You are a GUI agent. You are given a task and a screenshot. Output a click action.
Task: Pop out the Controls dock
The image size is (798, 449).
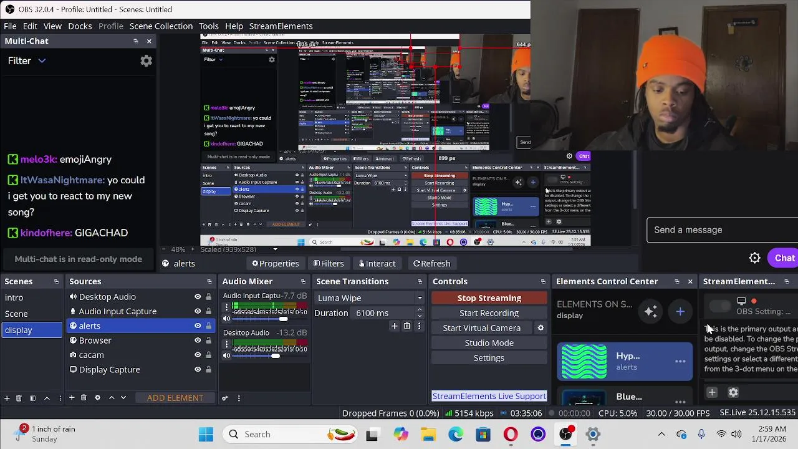coord(543,282)
